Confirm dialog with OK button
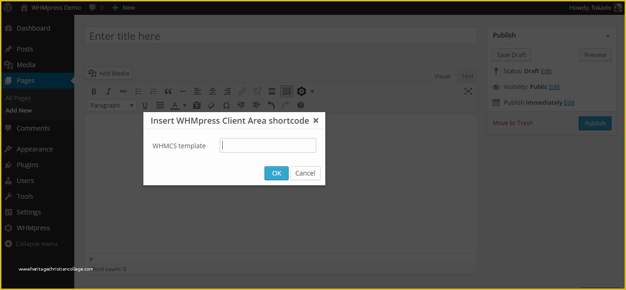 [277, 173]
